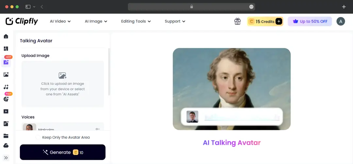Click the AI Talking Avatar title text

232,143
